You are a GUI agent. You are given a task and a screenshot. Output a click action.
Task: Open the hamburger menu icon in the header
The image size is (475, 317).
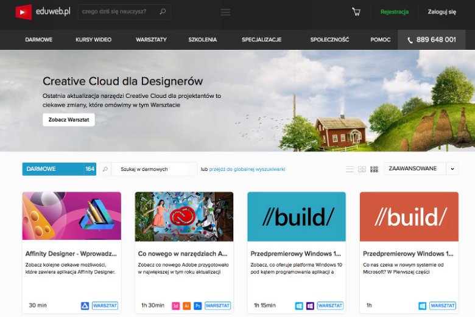[x=225, y=12]
